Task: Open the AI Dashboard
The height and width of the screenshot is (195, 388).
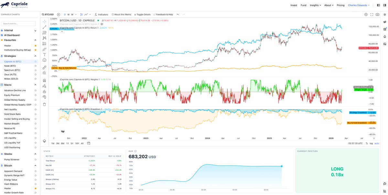Action: pyautogui.click(x=12, y=35)
